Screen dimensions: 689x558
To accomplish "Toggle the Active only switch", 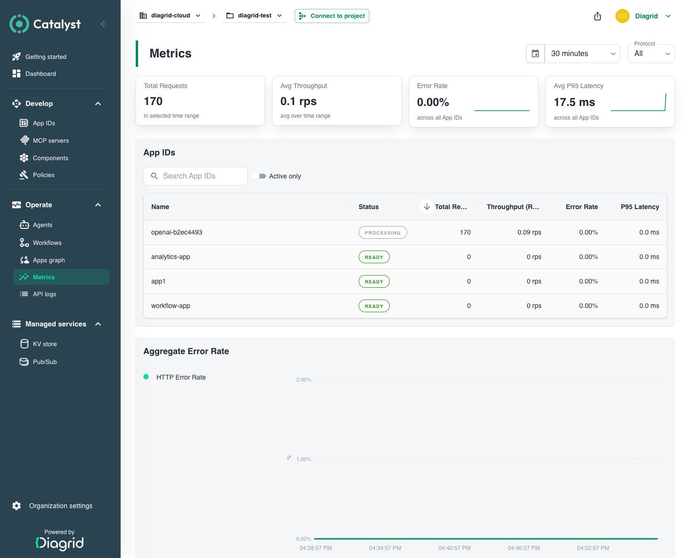I will [259, 176].
